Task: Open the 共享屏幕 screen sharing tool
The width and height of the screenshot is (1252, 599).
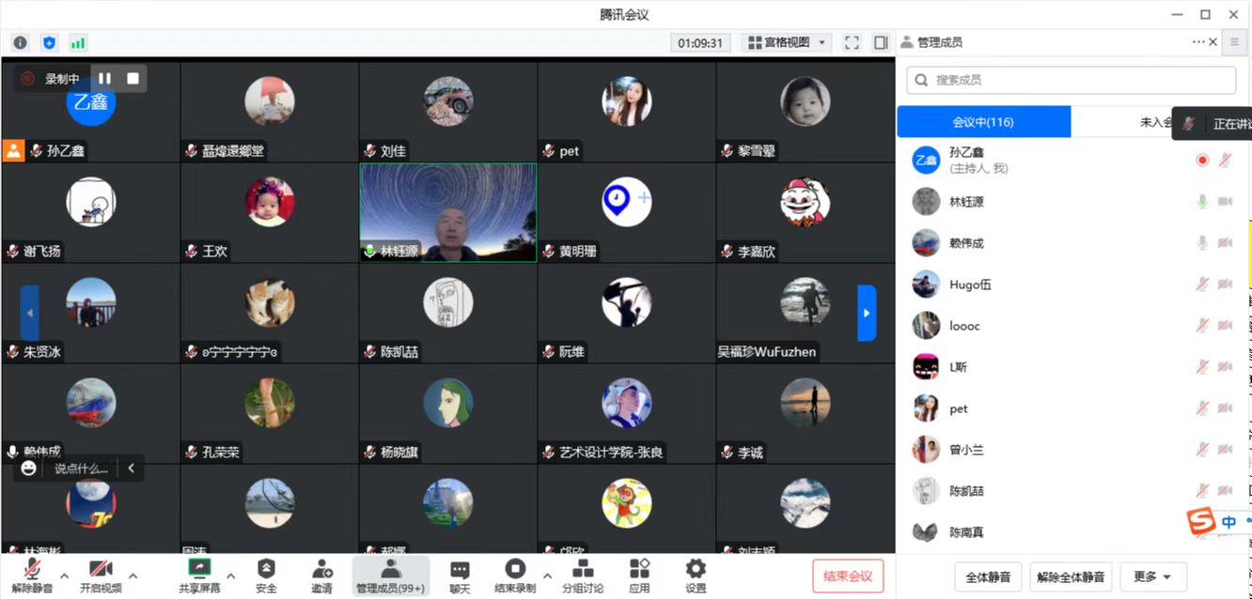Action: (x=200, y=575)
